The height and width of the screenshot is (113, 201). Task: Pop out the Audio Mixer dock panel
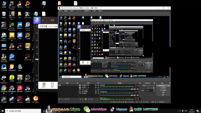pyautogui.click(x=140, y=83)
